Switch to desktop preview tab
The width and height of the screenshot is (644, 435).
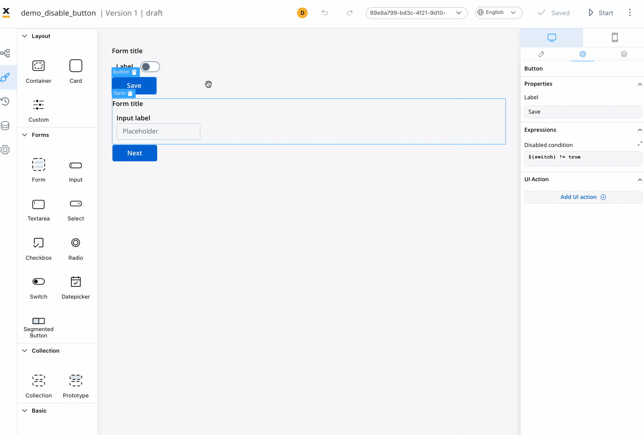(x=552, y=38)
